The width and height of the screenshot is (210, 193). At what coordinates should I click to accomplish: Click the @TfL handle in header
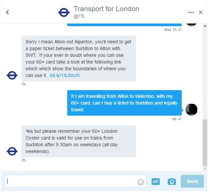(79, 16)
